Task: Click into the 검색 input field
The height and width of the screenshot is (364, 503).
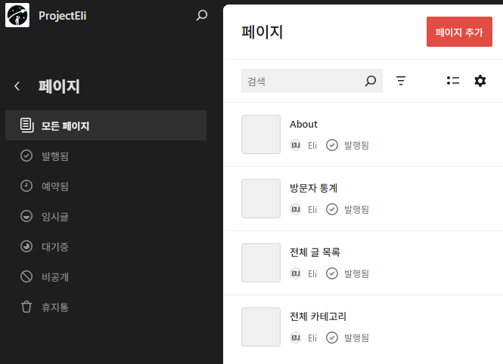Action: pos(303,81)
